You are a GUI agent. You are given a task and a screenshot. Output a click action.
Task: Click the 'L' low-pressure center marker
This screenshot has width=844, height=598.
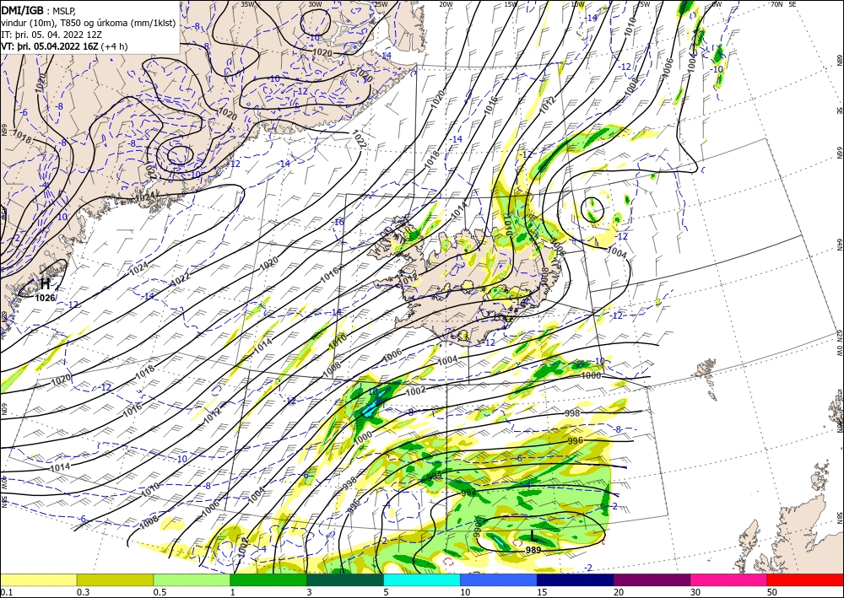533,536
